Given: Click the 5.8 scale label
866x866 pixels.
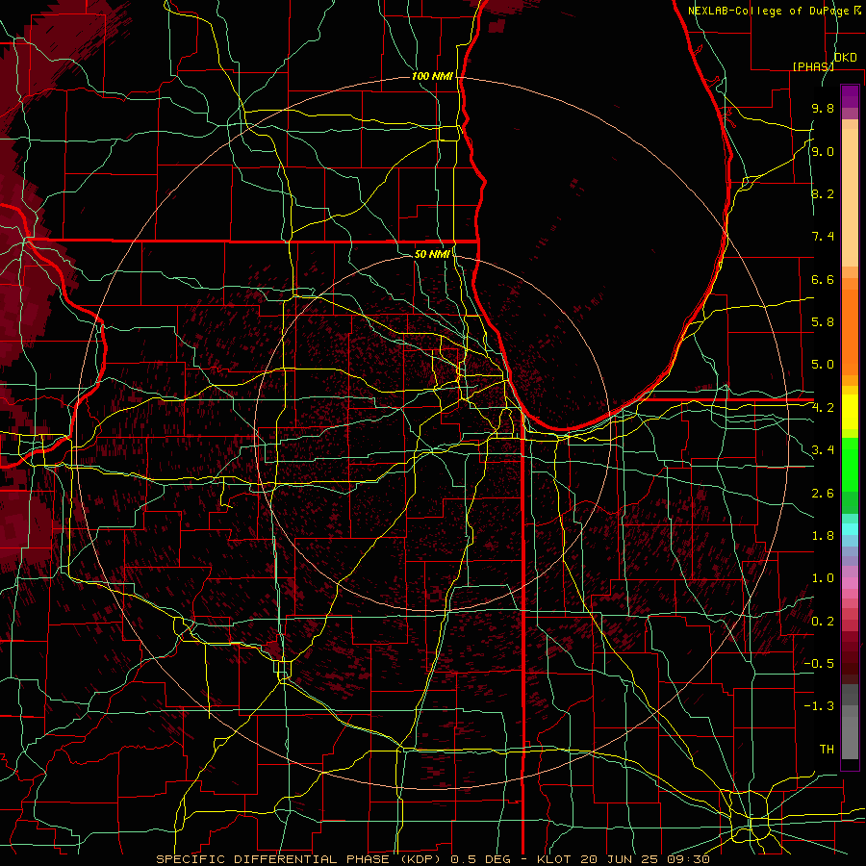Looking at the screenshot, I should pos(823,322).
